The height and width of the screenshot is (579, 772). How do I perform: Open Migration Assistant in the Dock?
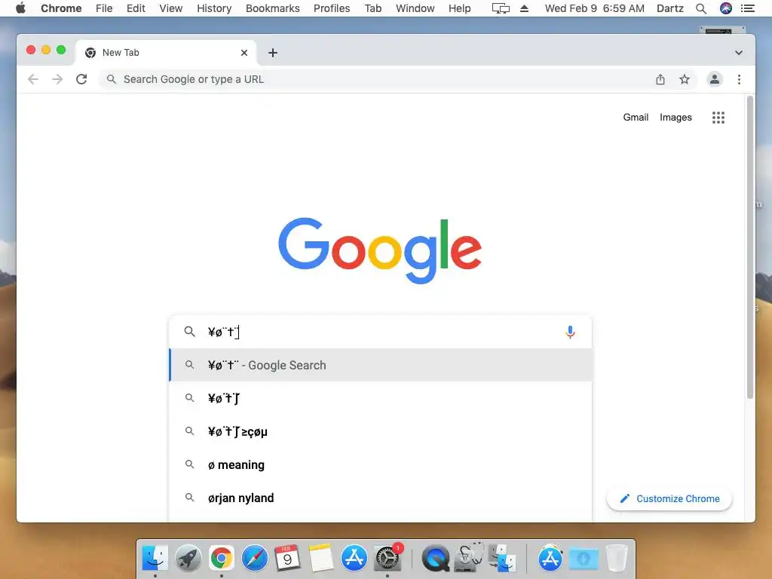pyautogui.click(x=502, y=559)
